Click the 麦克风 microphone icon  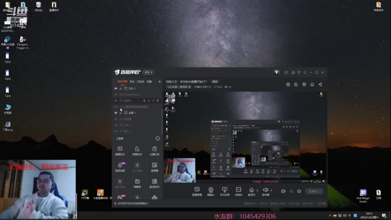[251, 191]
